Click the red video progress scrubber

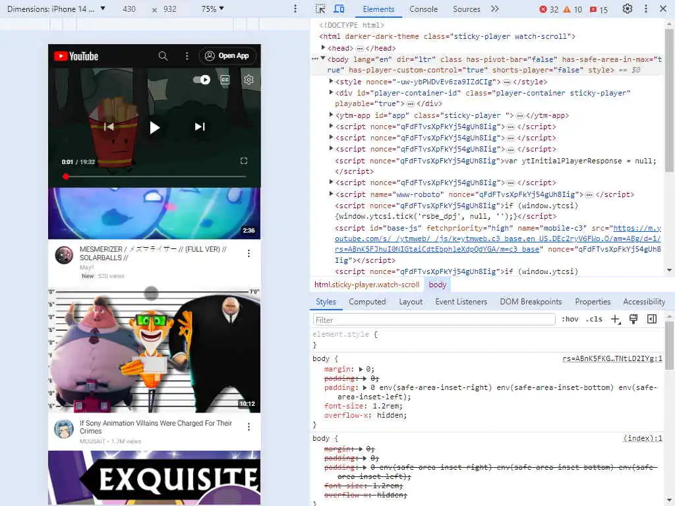coord(65,177)
